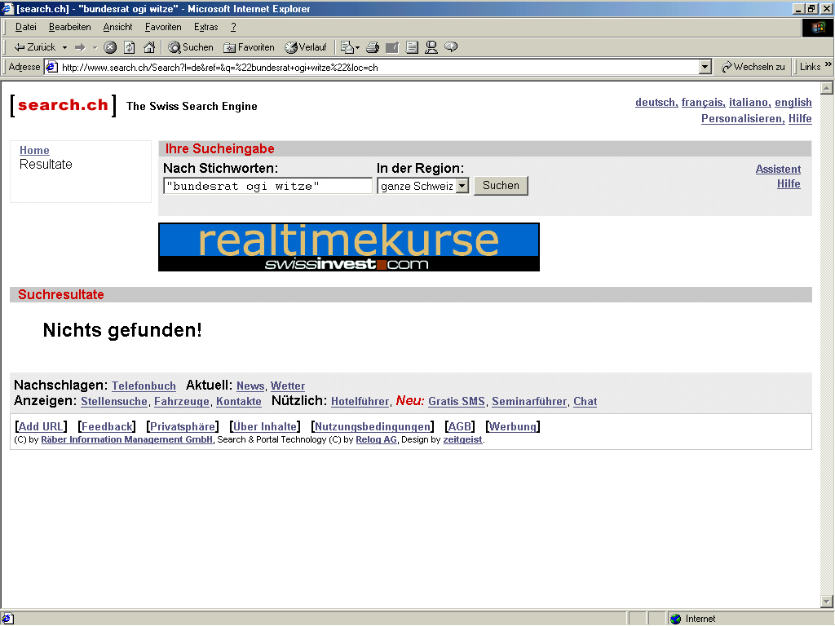Open the Assistent link
The height and width of the screenshot is (626, 835).
tap(778, 170)
